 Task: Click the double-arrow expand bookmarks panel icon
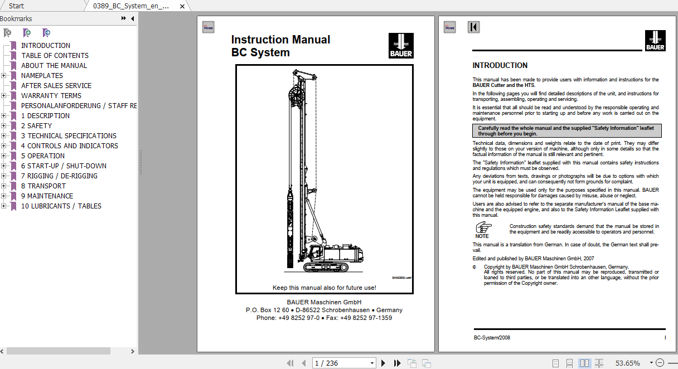pos(124,18)
